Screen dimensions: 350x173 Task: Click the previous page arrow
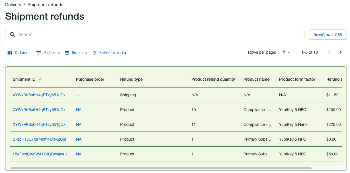click(x=329, y=52)
